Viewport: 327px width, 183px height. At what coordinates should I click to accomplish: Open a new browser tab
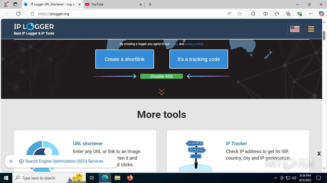click(x=150, y=4)
